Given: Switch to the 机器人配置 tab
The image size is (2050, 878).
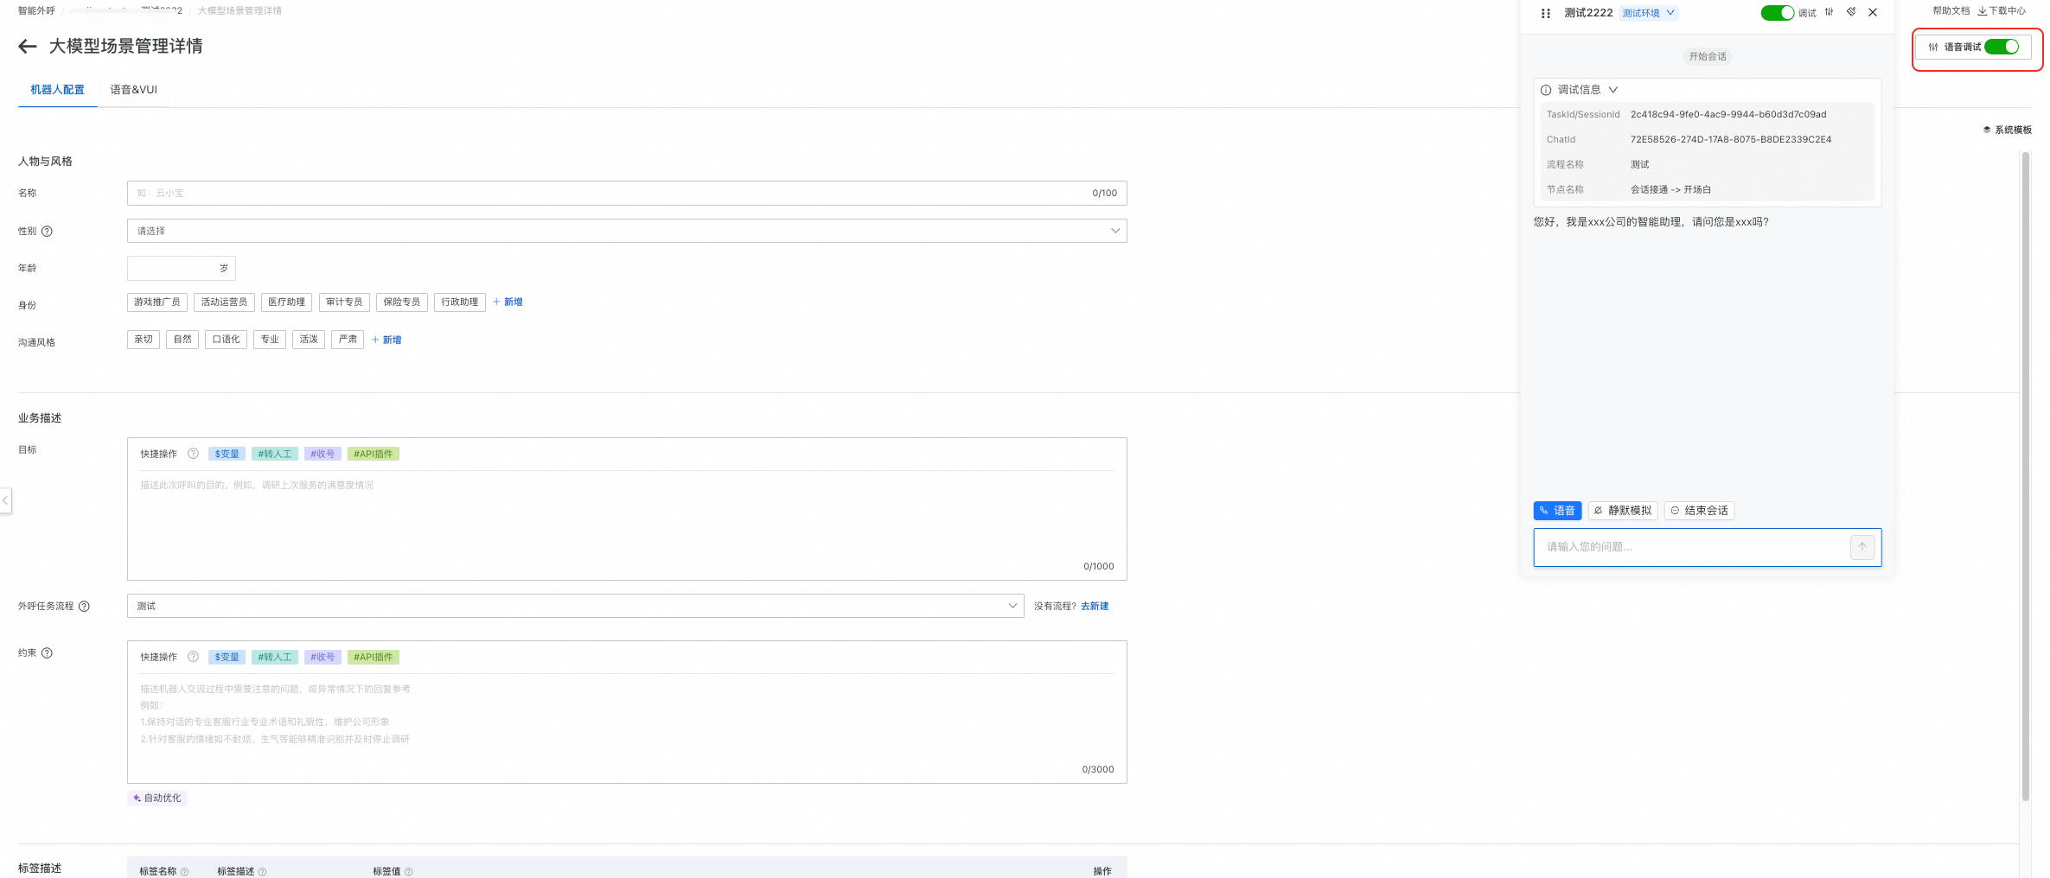Looking at the screenshot, I should (x=58, y=90).
